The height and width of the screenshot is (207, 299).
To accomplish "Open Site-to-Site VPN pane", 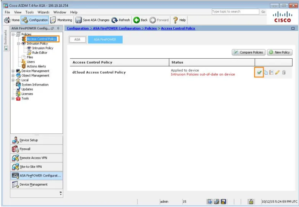I will point(36,167).
